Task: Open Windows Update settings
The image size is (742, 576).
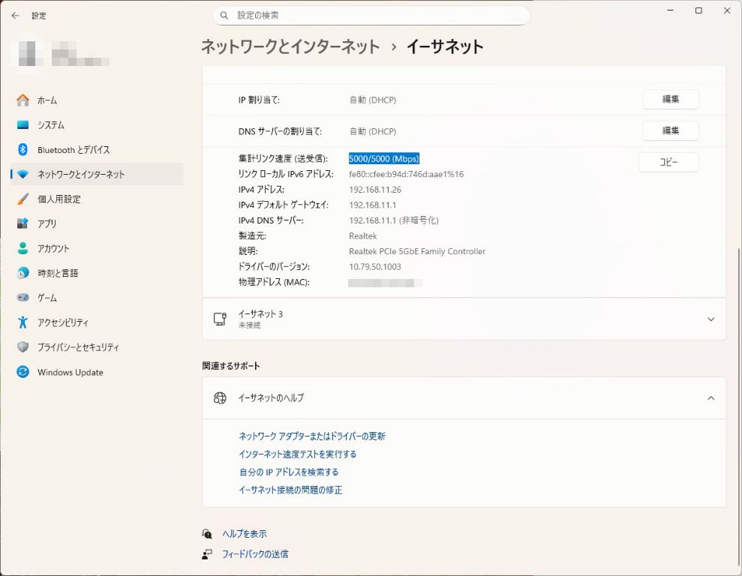Action: 97,372
